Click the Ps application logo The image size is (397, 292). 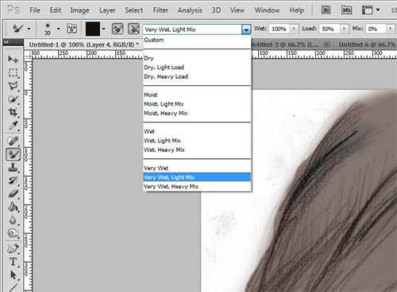click(13, 10)
